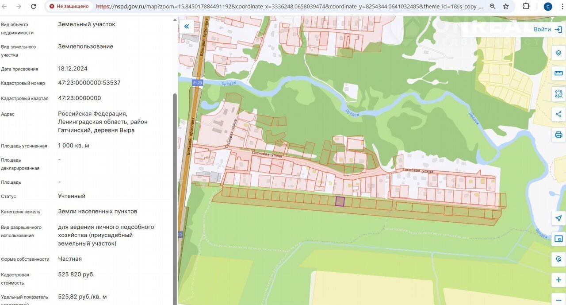
Task: Print the current map view
Action: (x=558, y=135)
